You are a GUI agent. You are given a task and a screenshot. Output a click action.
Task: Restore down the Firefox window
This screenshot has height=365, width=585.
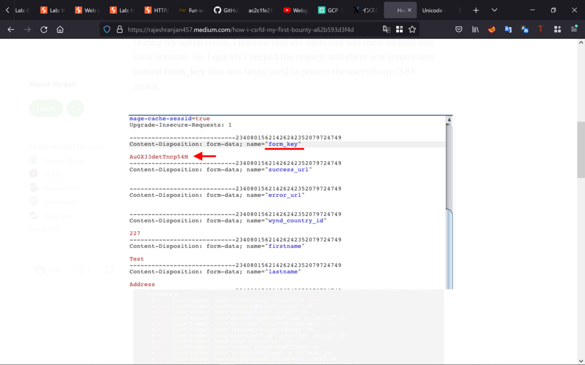coord(553,10)
